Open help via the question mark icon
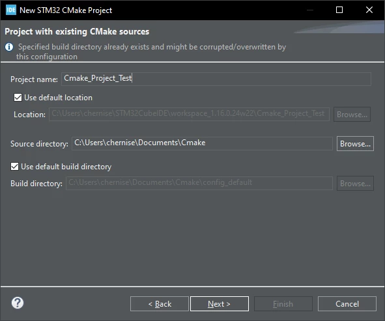385x321 pixels. tap(18, 303)
